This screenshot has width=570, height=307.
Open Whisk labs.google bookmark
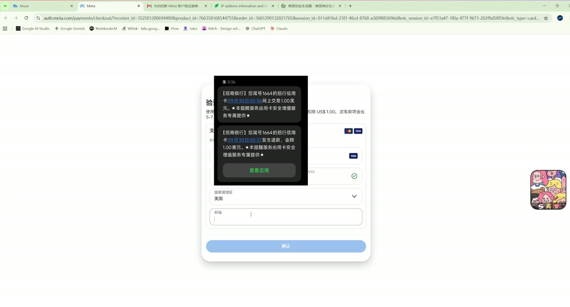[141, 29]
